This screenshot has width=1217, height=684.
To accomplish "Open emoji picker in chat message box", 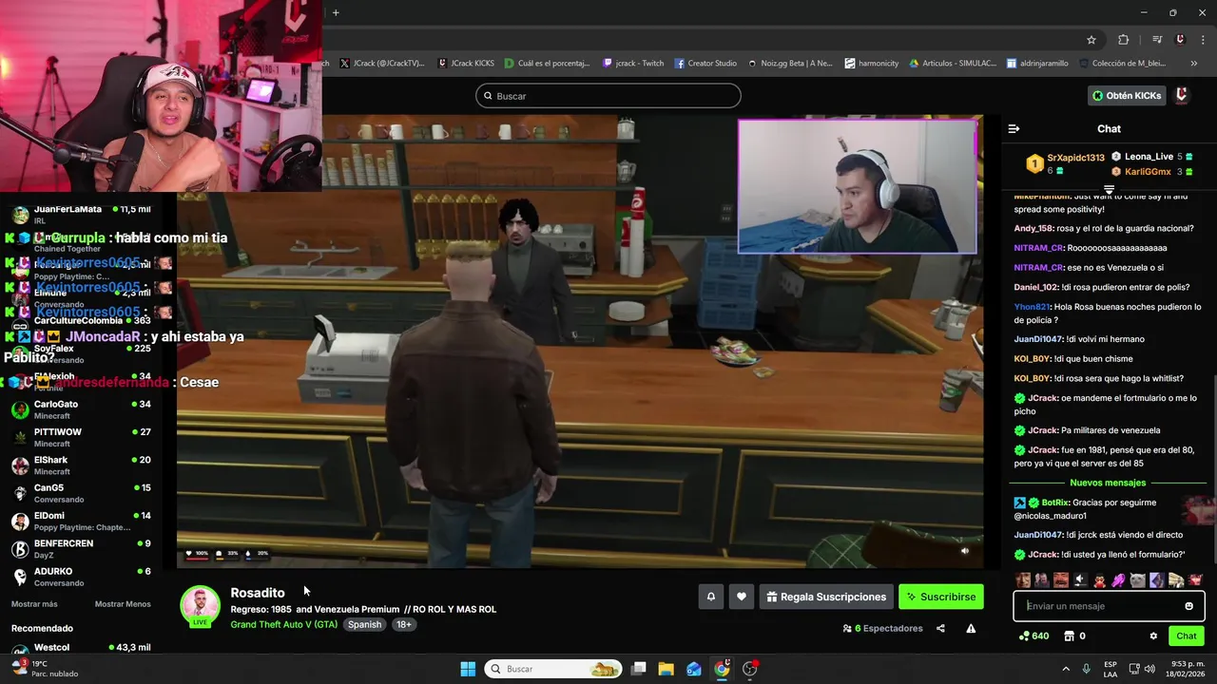I will click(1188, 606).
